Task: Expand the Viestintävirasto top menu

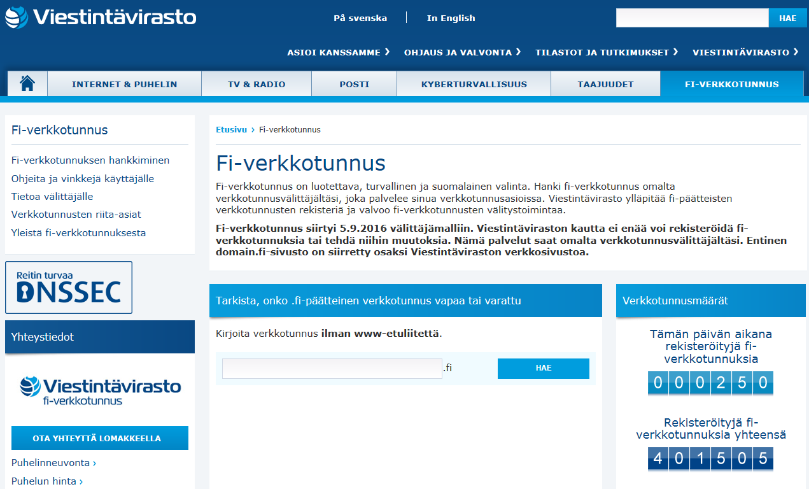Action: tap(745, 52)
